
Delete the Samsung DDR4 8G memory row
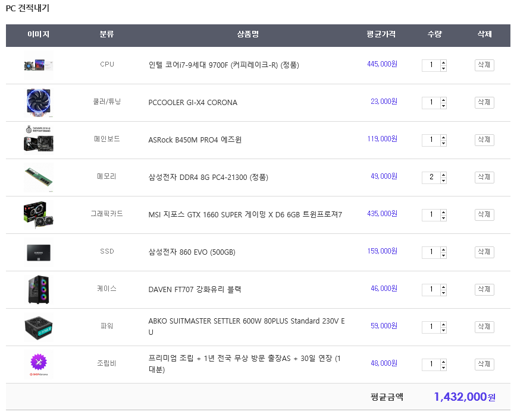point(484,178)
